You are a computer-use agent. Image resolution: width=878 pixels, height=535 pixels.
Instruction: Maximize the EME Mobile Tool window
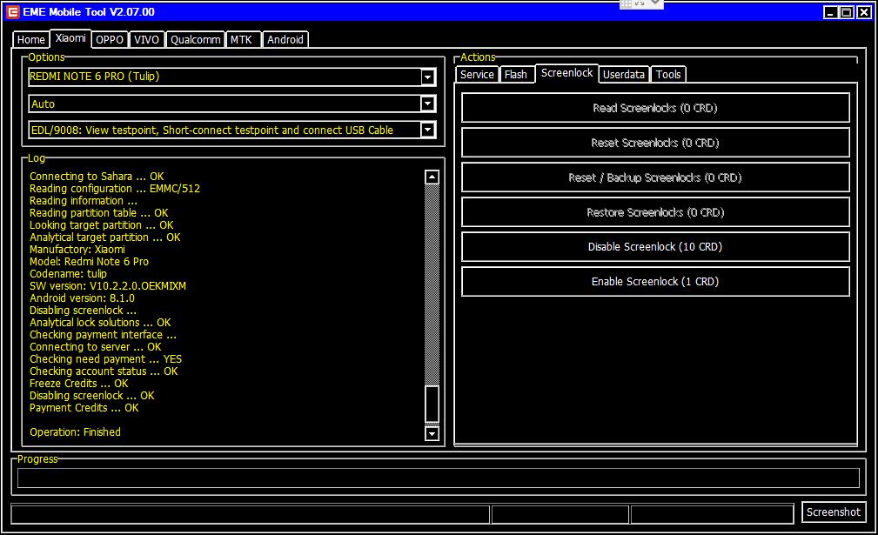[848, 12]
